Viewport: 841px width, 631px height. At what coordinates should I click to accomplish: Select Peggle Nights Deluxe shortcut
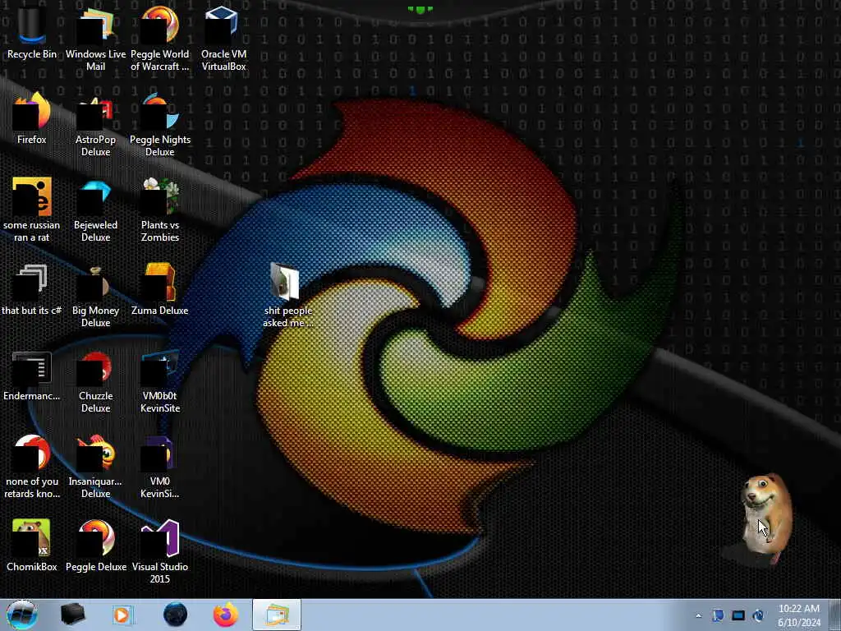point(160,125)
